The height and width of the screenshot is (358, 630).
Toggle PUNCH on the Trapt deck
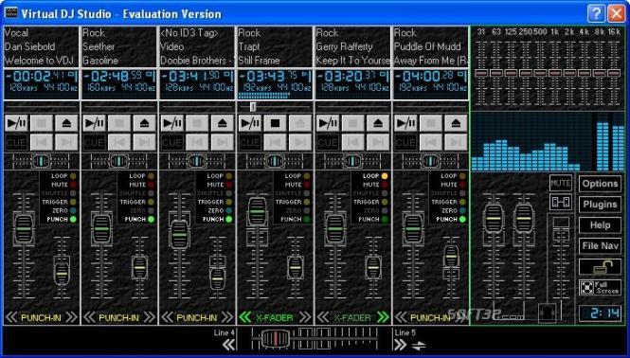307,220
